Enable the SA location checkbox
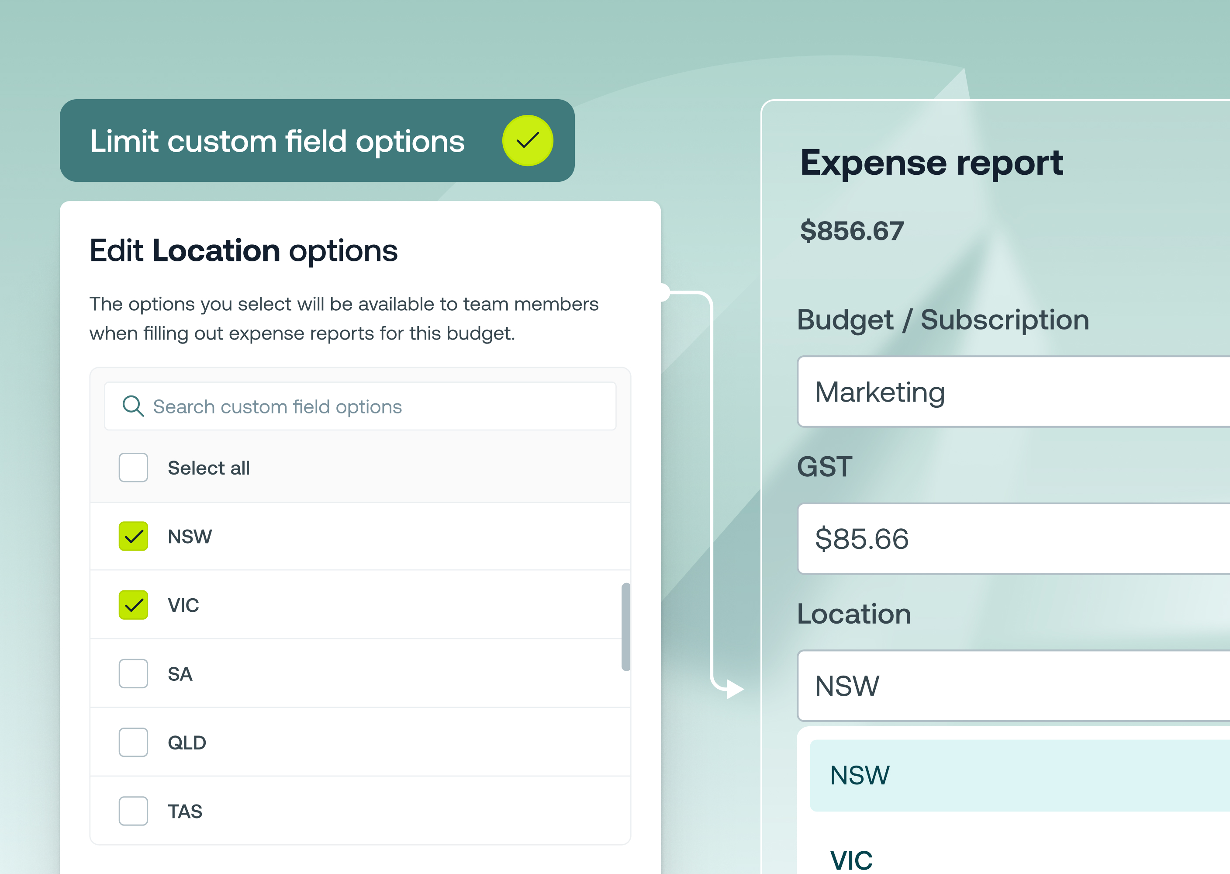The height and width of the screenshot is (874, 1230). pos(133,673)
